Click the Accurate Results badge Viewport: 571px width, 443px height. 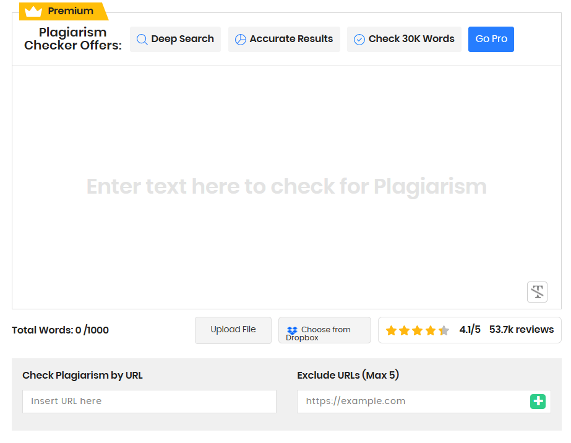point(284,38)
